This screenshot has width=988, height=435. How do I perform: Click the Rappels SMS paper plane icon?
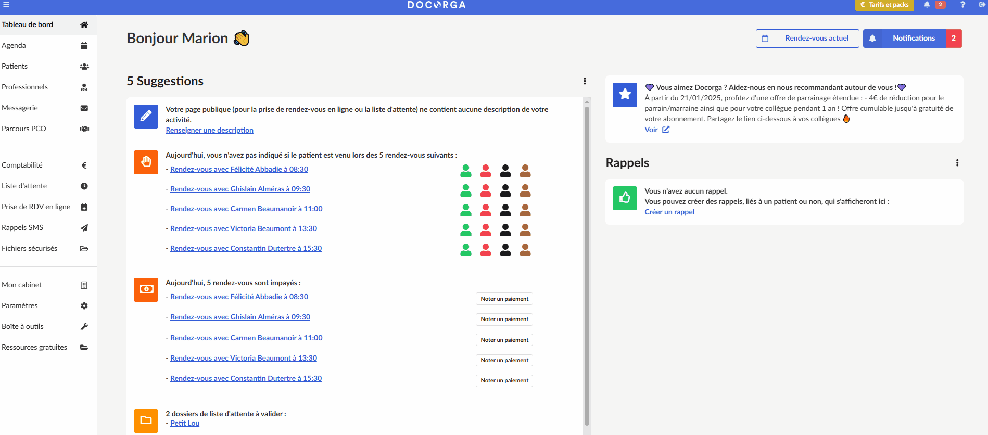pyautogui.click(x=84, y=228)
